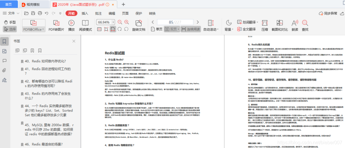Open the 编辑 ribbon tab
345x148 pixels.
point(112,13)
